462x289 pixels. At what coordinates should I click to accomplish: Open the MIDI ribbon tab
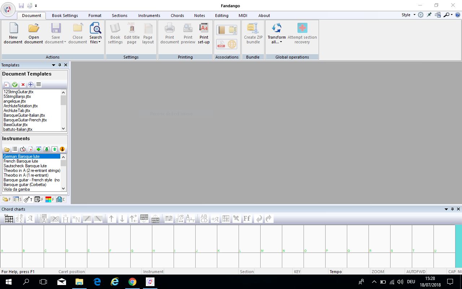click(x=243, y=16)
